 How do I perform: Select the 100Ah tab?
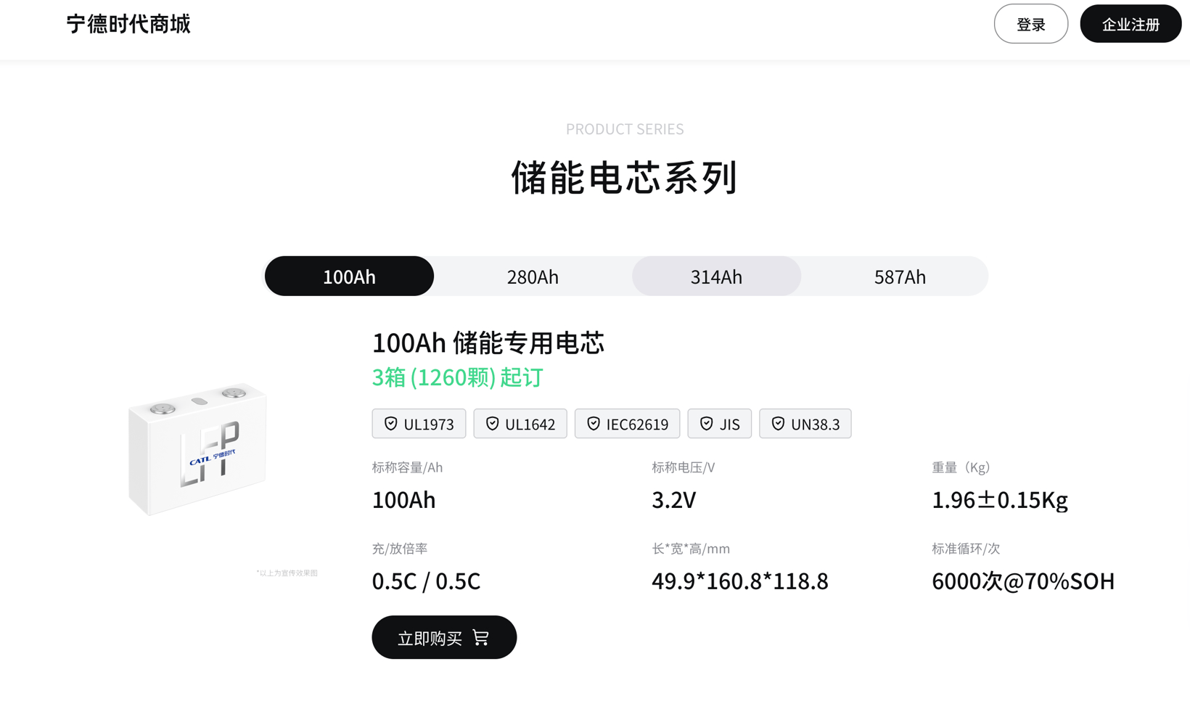tap(349, 276)
